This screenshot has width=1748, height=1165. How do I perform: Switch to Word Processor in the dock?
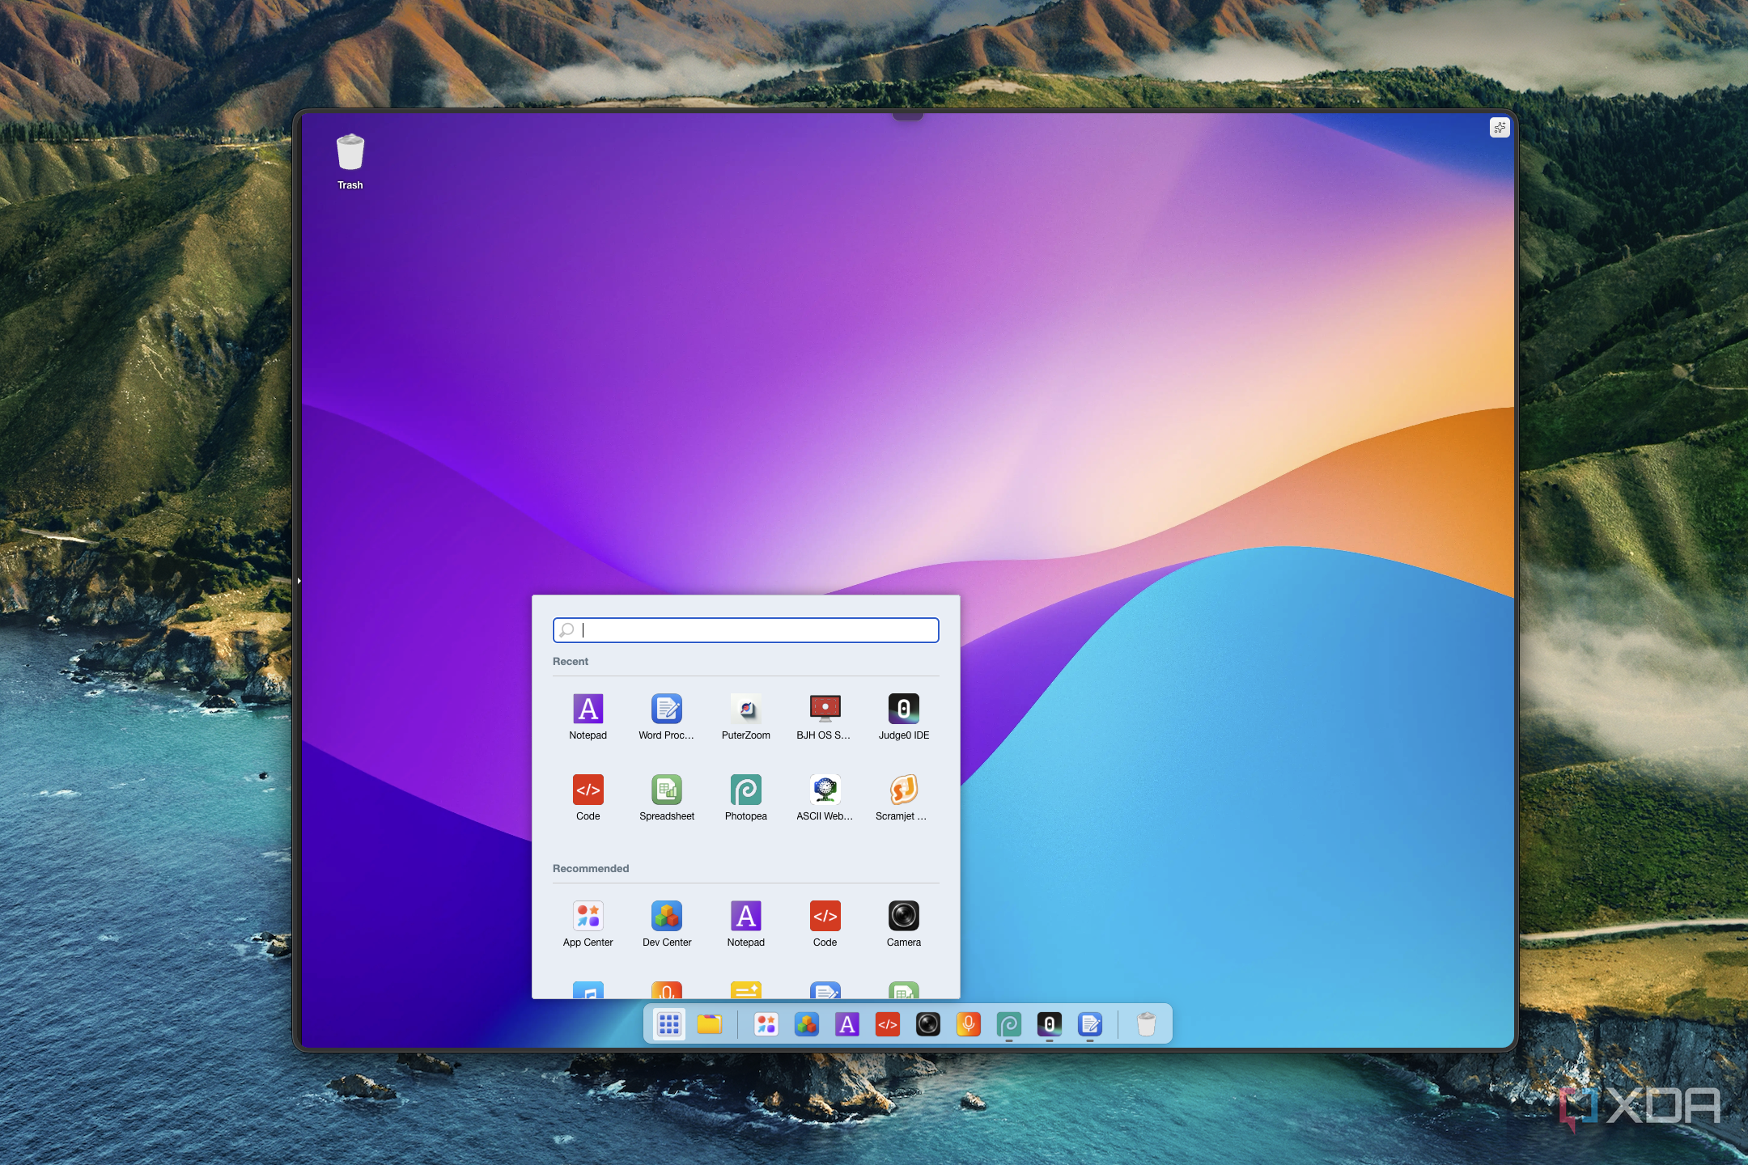tap(1090, 1025)
